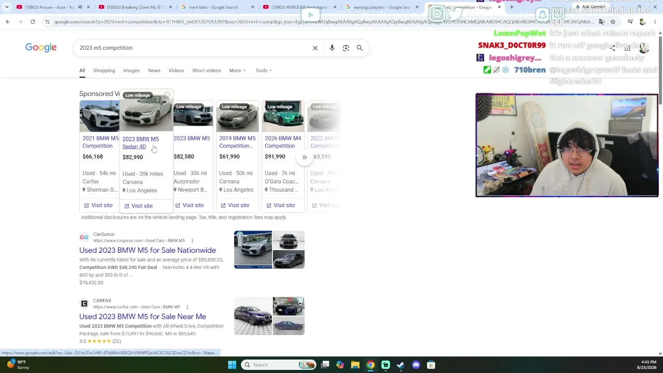Screen dimensions: 663x373
Task: Open the CARFAX blue BMW M5 image thumbnail
Action: (x=253, y=316)
